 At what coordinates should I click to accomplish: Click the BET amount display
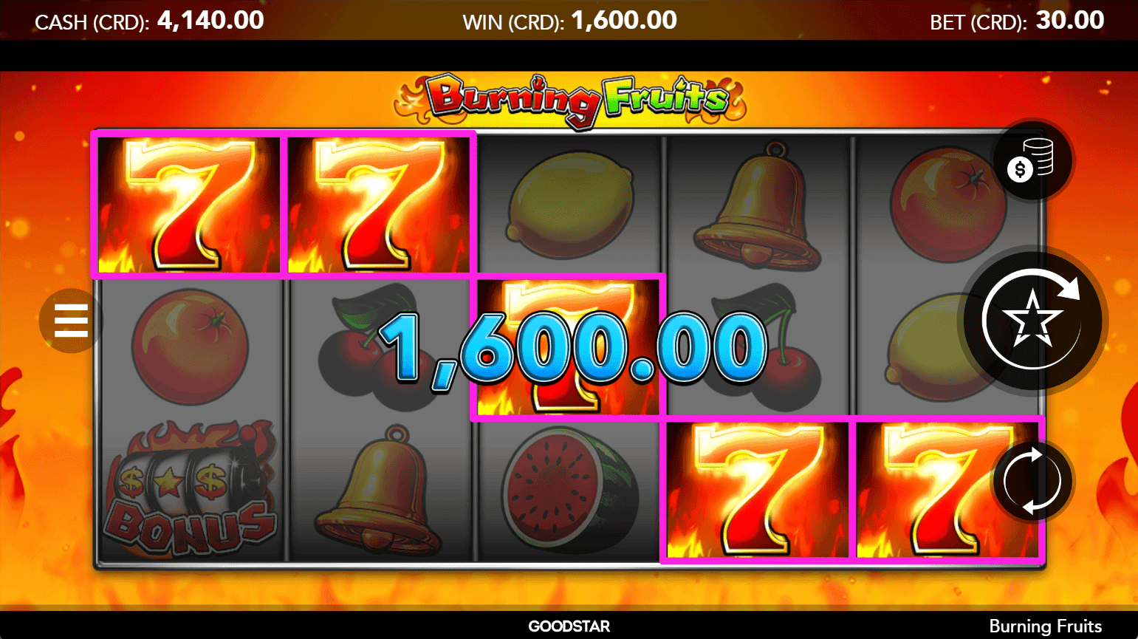point(1017,21)
